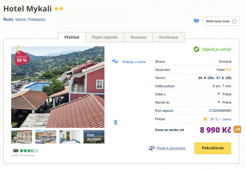Click the child-friendly baby icon
The image size is (246, 169).
coord(116,123)
